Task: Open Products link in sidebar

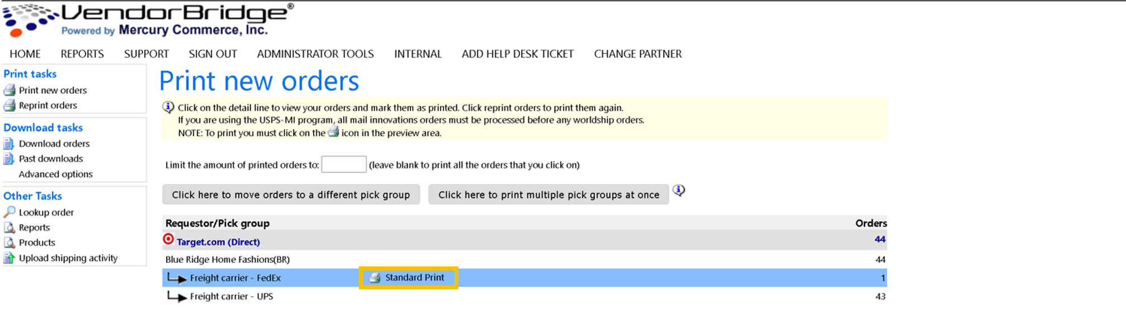Action: coord(37,242)
